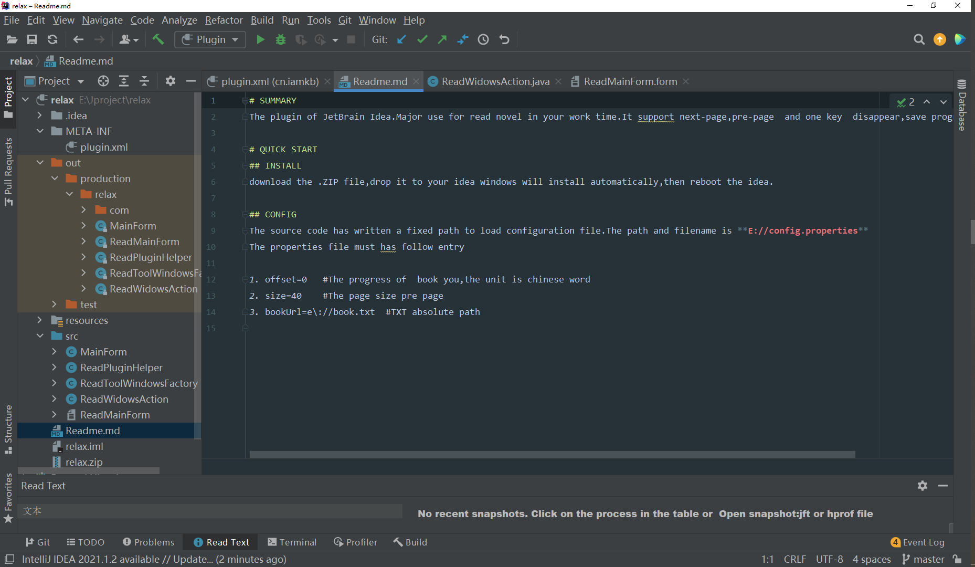
Task: Open the Pull Requests side panel
Action: click(8, 171)
